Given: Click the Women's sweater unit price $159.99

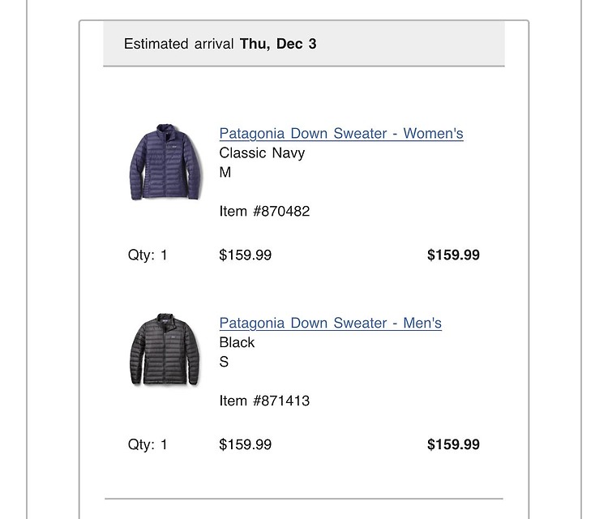Looking at the screenshot, I should pos(246,255).
